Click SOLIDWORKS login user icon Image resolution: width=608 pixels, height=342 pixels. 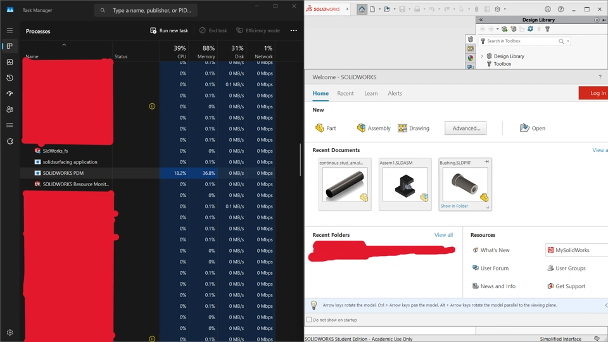pos(547,9)
